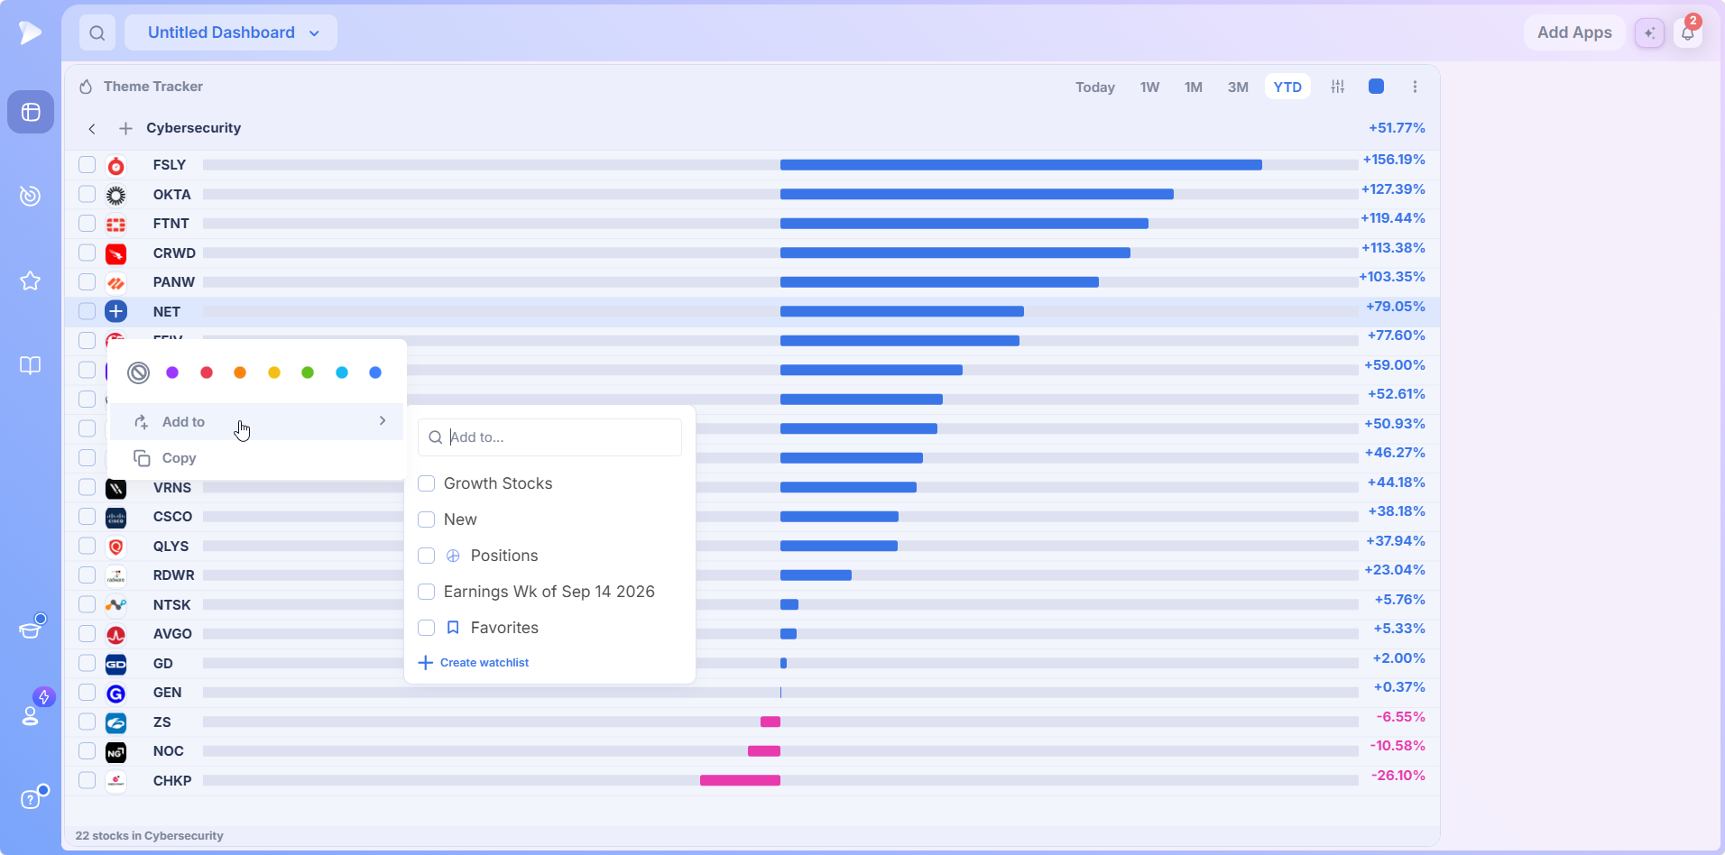Click the CSCO company logo
Image resolution: width=1725 pixels, height=855 pixels.
click(x=115, y=517)
